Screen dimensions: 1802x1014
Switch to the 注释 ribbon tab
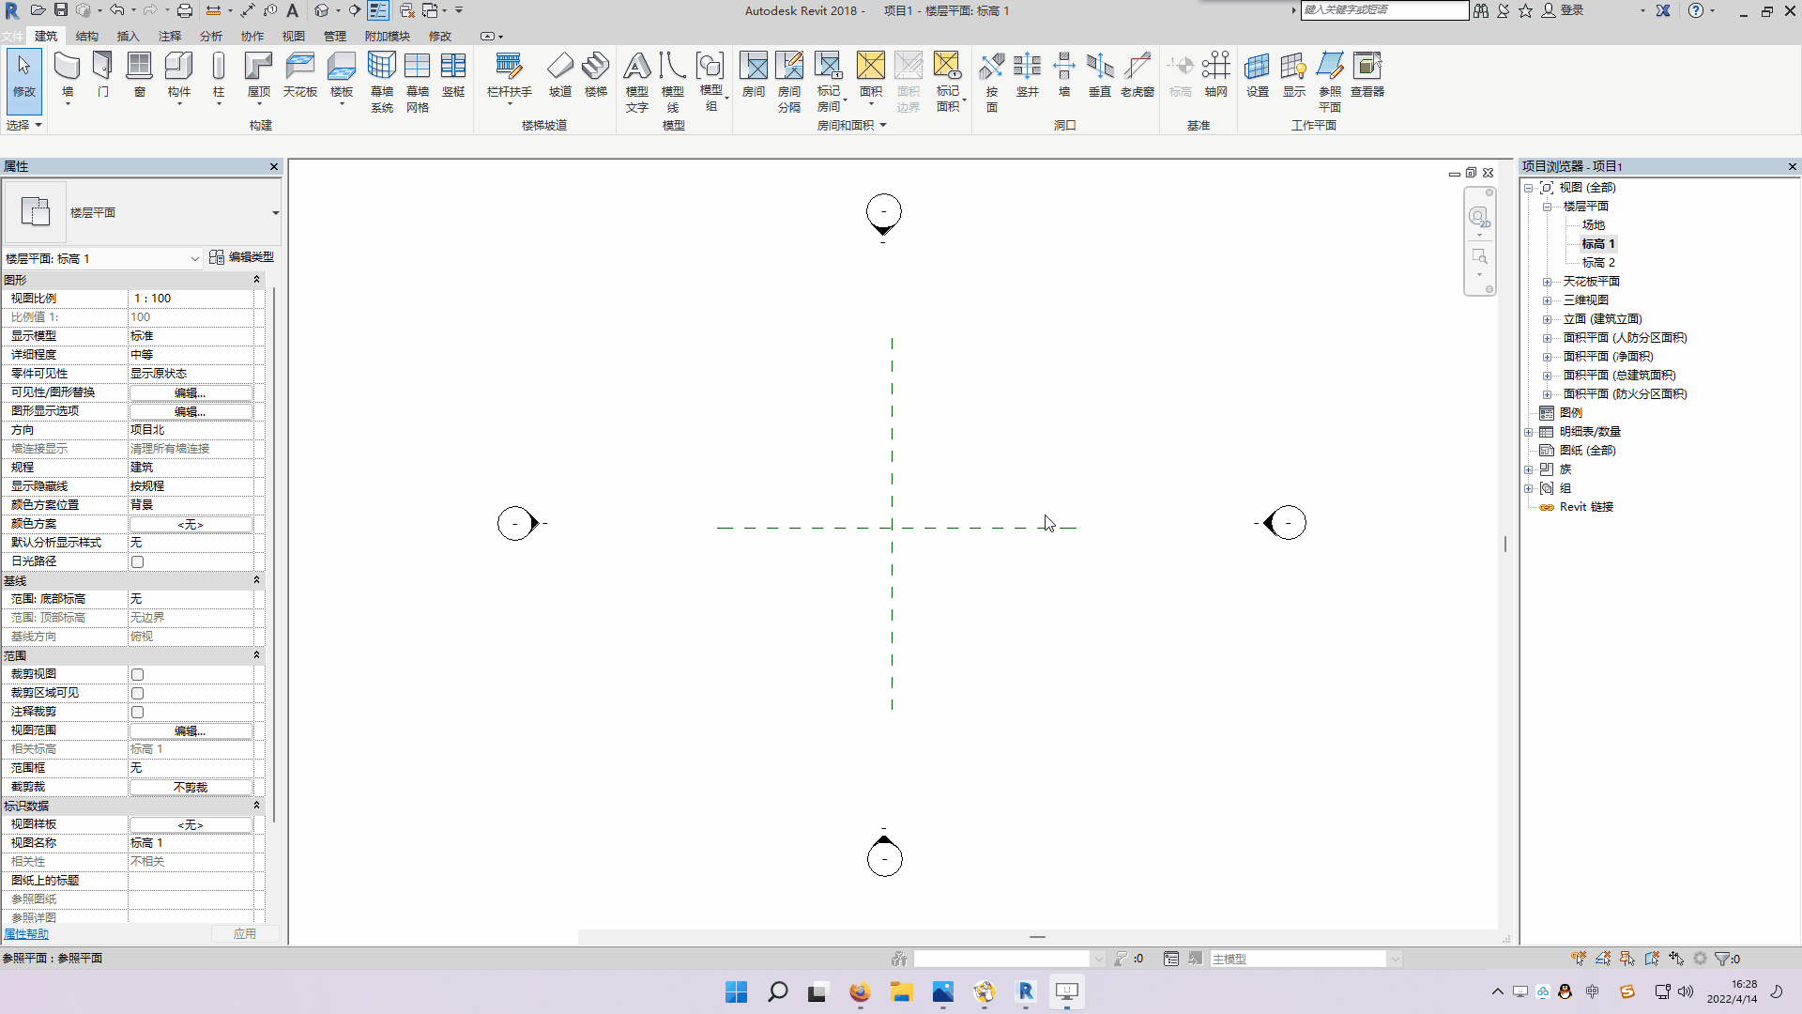(170, 36)
